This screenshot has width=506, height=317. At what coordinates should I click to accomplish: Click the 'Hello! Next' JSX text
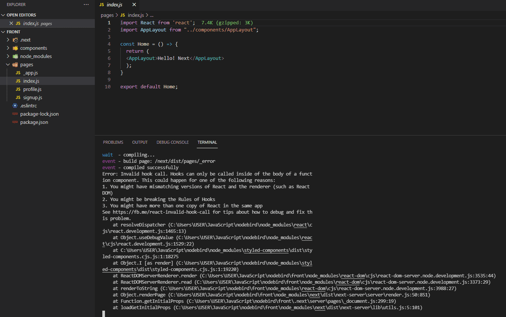click(174, 58)
